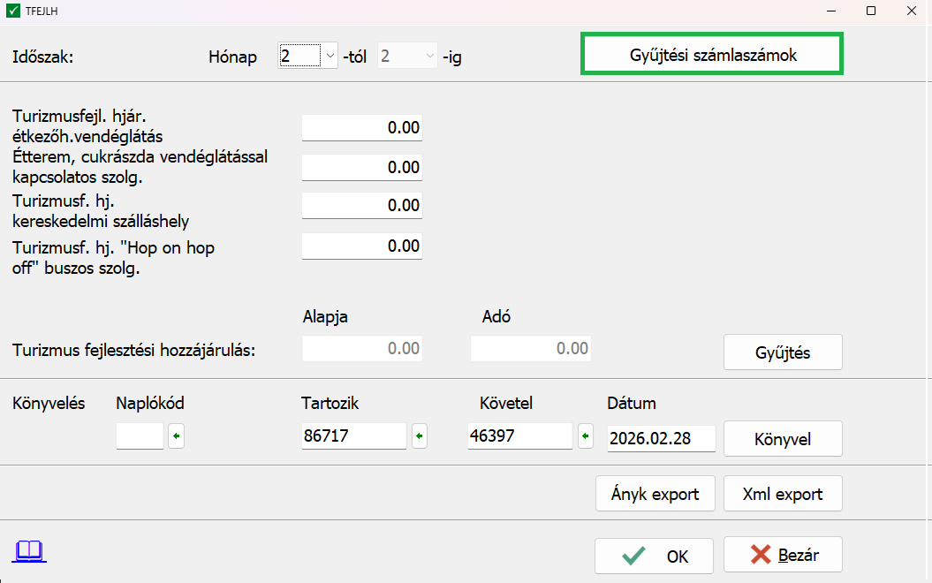Edit the Dátum field showing 2026.02.28

[x=661, y=439]
